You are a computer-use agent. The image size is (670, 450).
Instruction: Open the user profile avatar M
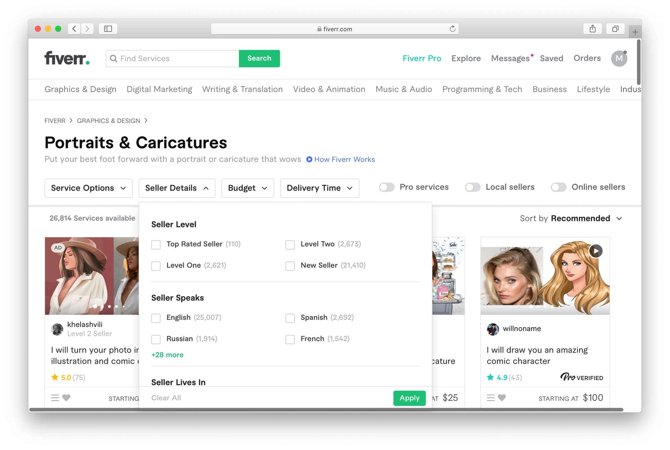619,58
